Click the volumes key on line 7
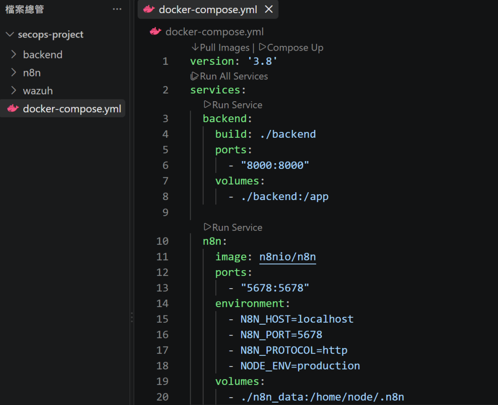This screenshot has height=405, width=498. tap(237, 181)
